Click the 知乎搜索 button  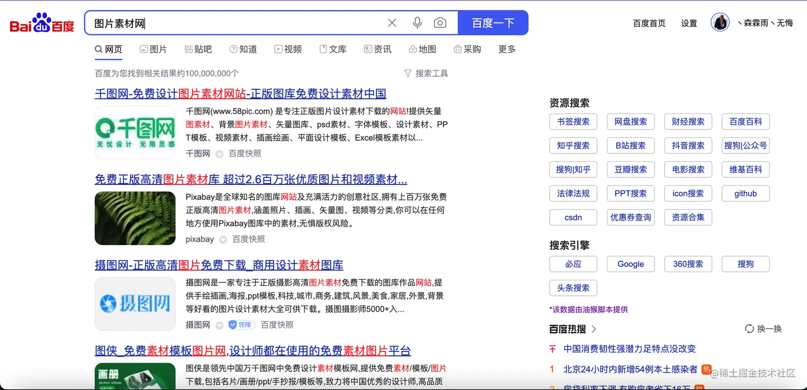573,145
